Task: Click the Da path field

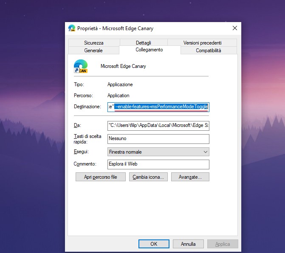Action: pos(158,126)
